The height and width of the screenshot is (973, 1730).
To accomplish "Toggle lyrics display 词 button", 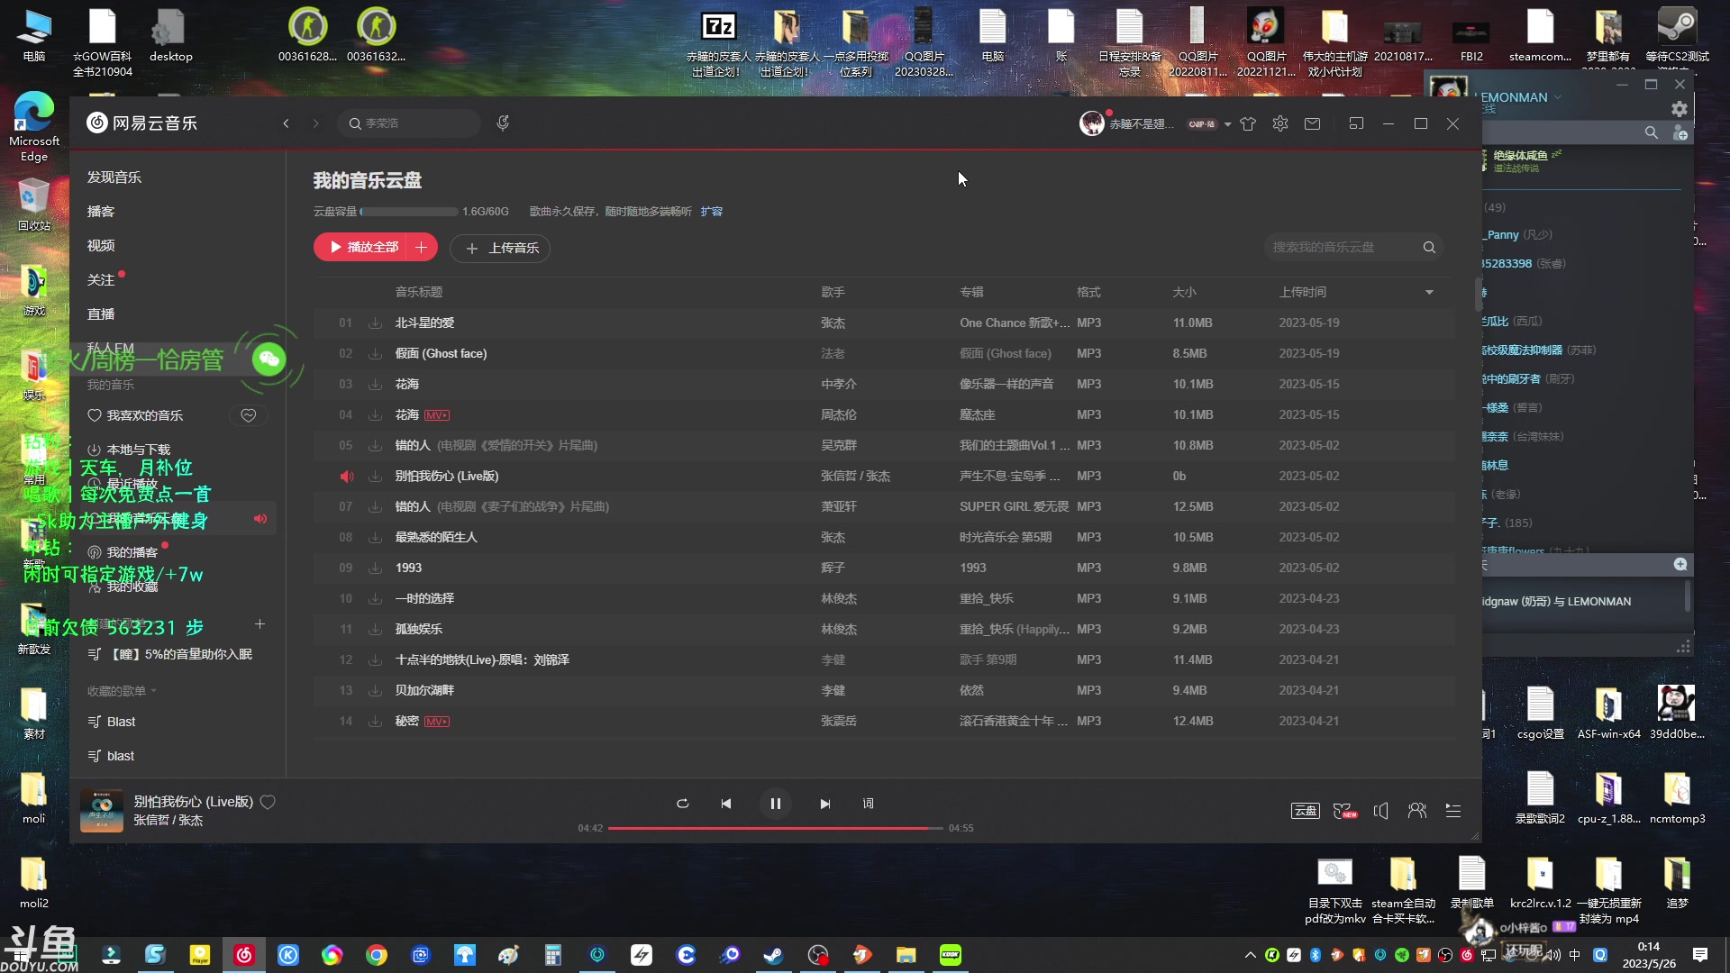I will pyautogui.click(x=869, y=804).
